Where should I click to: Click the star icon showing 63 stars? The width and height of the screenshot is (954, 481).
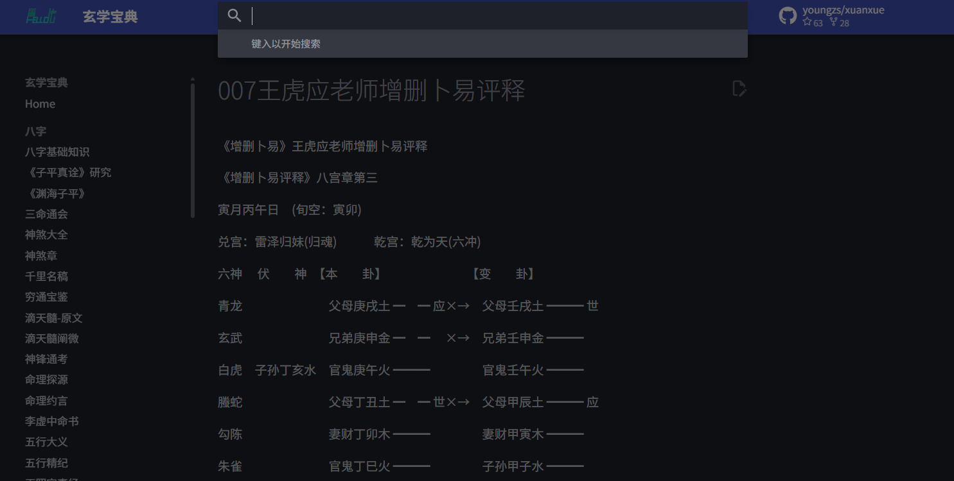coord(808,22)
